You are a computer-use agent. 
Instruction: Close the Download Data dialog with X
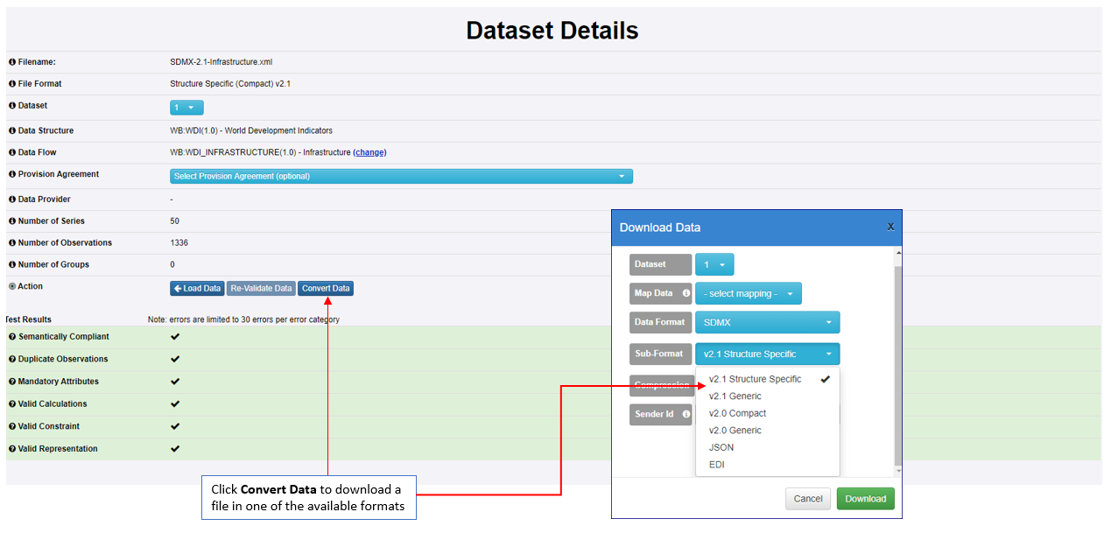pyautogui.click(x=890, y=227)
